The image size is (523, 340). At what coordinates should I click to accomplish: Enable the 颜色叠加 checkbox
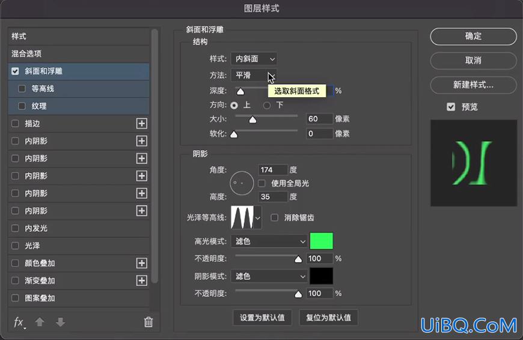(15, 263)
